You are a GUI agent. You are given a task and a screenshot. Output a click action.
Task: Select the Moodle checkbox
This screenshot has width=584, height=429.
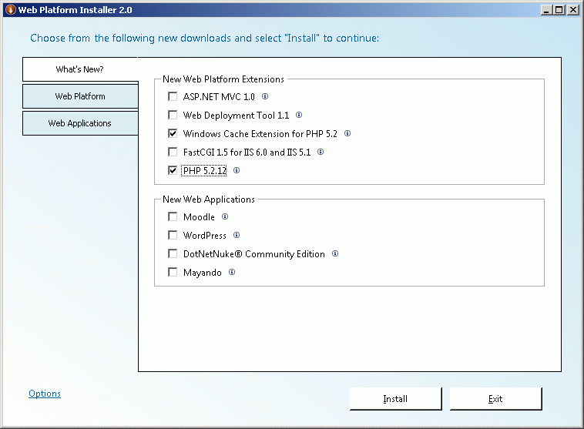[173, 216]
